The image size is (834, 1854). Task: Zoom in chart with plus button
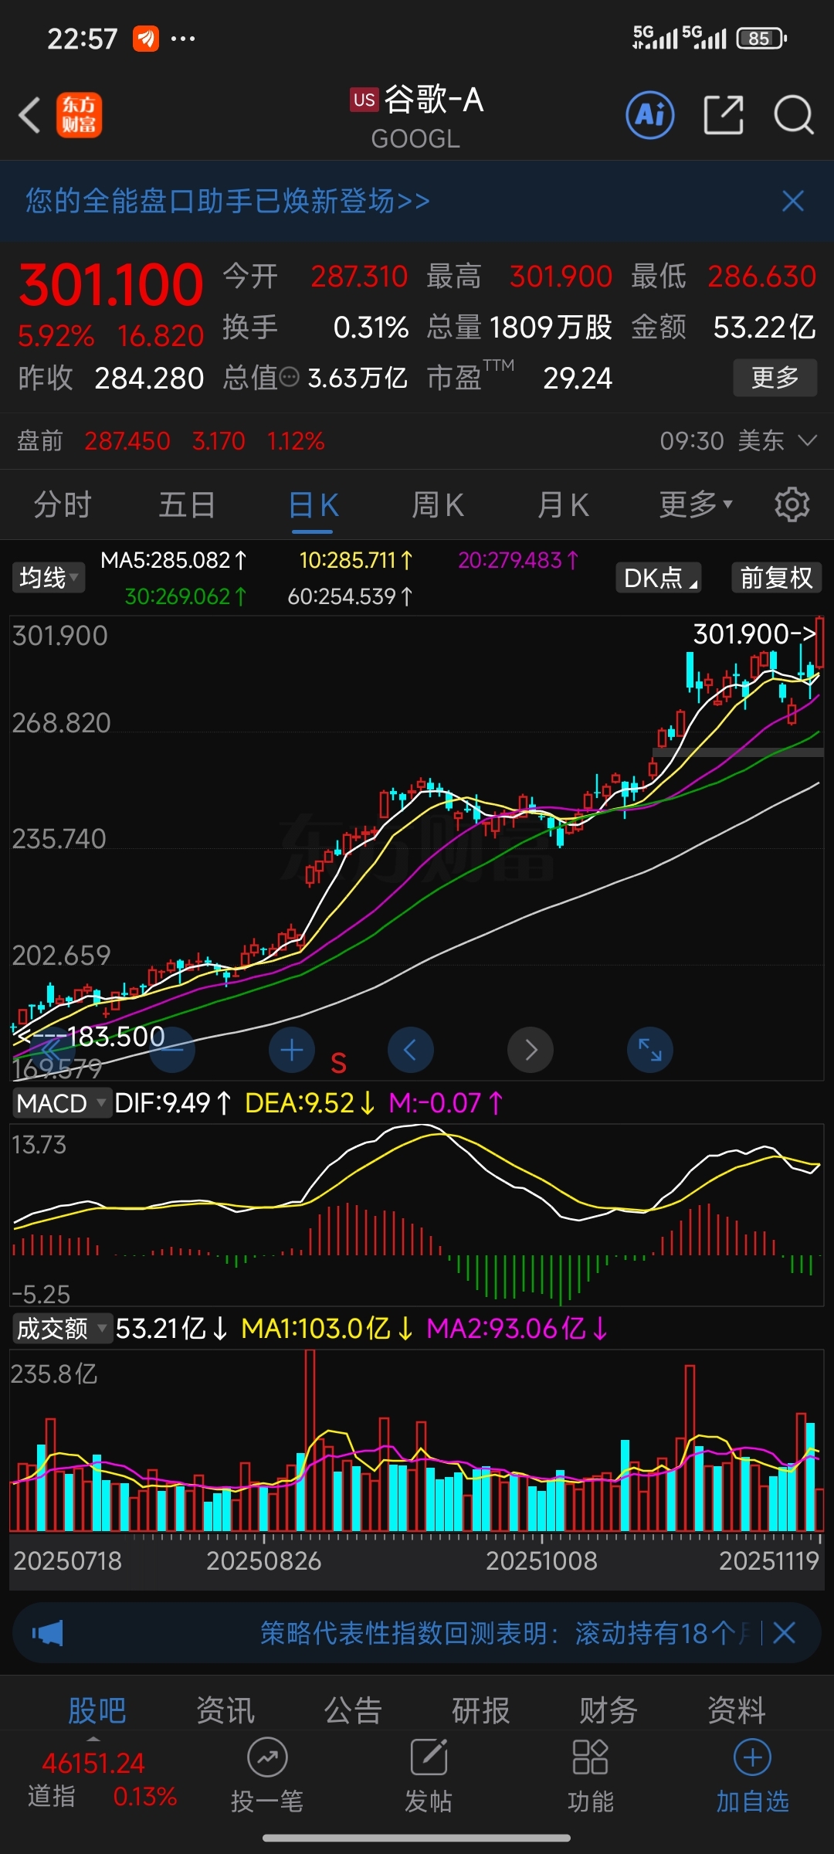pos(291,1050)
